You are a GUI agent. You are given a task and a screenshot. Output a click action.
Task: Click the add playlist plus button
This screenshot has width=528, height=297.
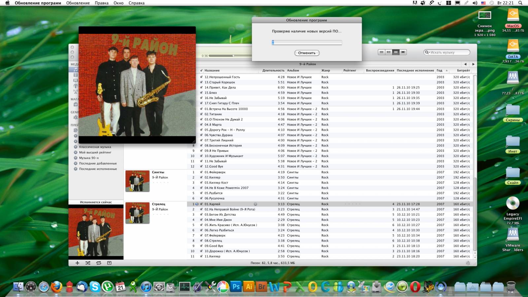pyautogui.click(x=77, y=263)
